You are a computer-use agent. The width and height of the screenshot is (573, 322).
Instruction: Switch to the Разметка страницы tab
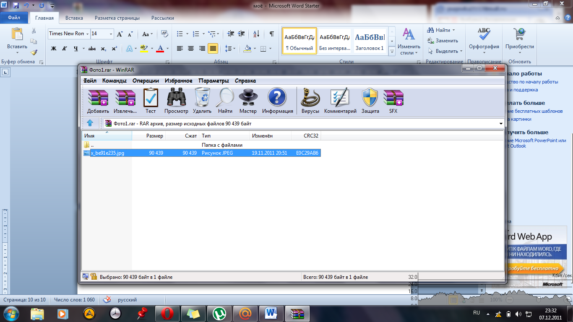coord(117,18)
